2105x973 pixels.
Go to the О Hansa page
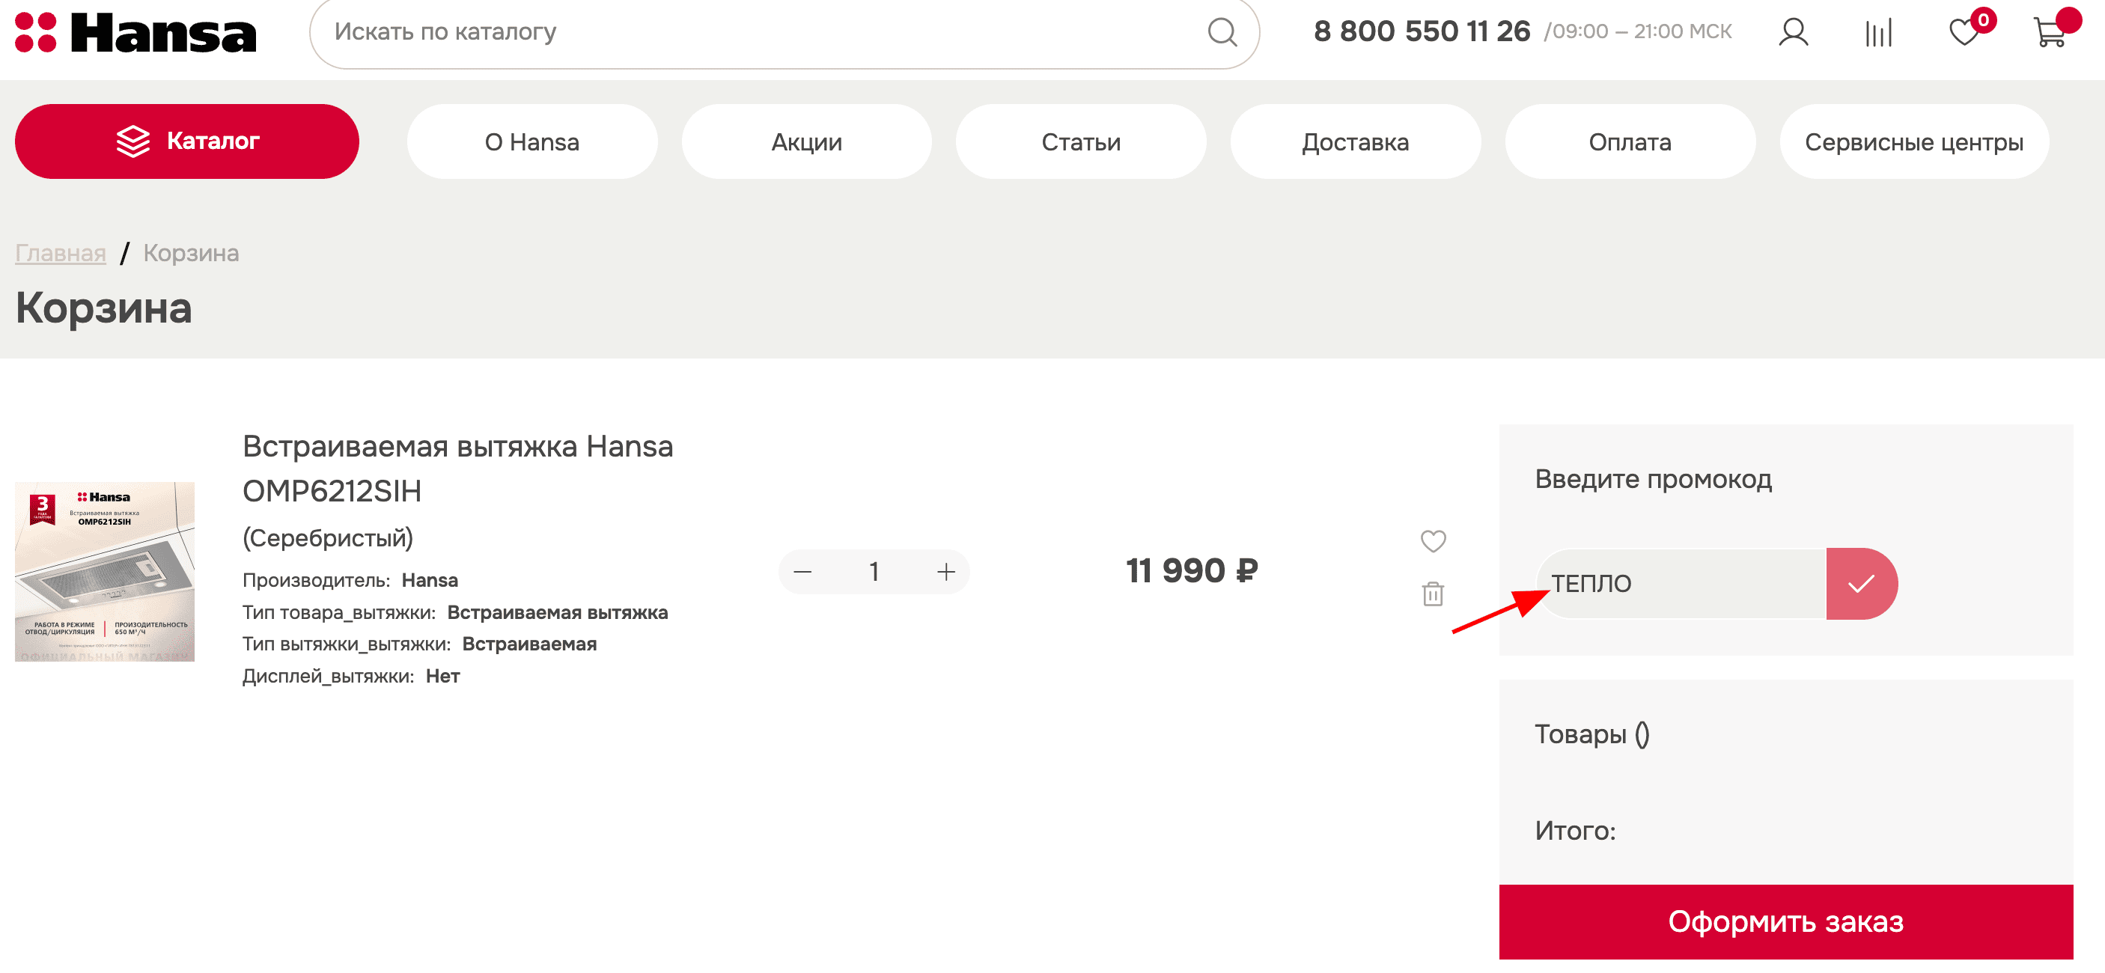click(532, 141)
